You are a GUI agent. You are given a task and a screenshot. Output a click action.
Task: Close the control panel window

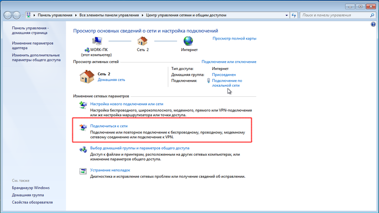pos(371,6)
